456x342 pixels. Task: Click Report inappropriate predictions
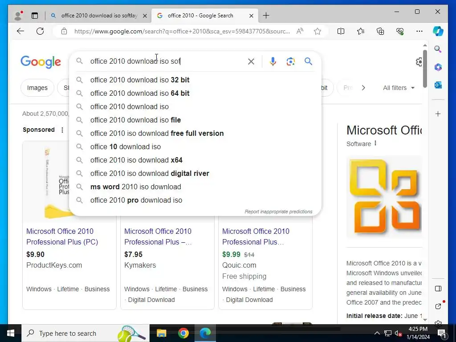(x=278, y=212)
